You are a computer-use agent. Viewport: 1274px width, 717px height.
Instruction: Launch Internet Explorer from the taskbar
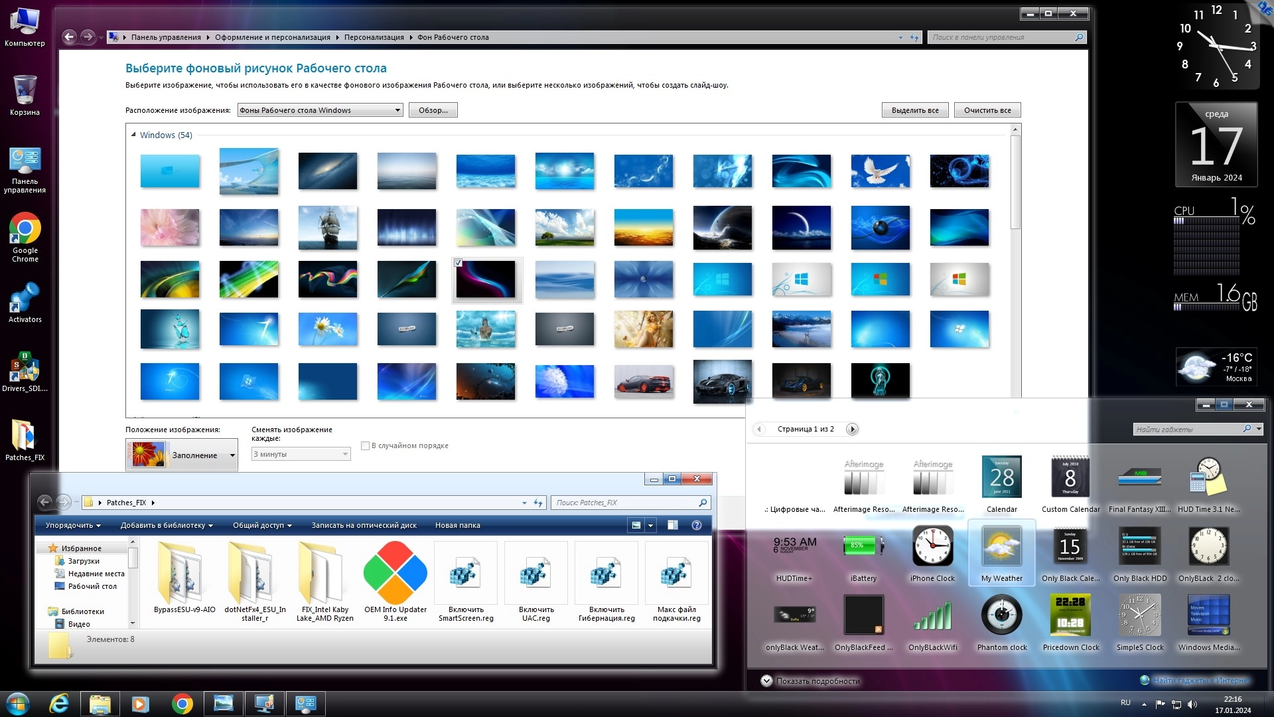tap(59, 703)
